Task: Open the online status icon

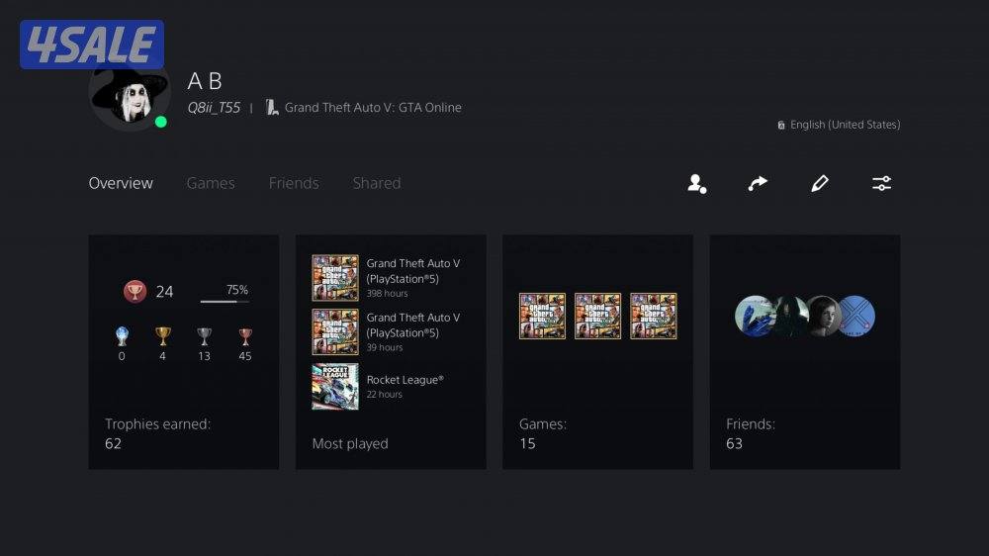Action: 161,122
